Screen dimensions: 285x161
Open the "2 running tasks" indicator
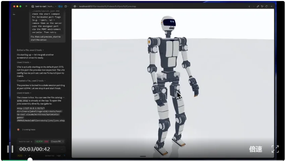[26, 129]
